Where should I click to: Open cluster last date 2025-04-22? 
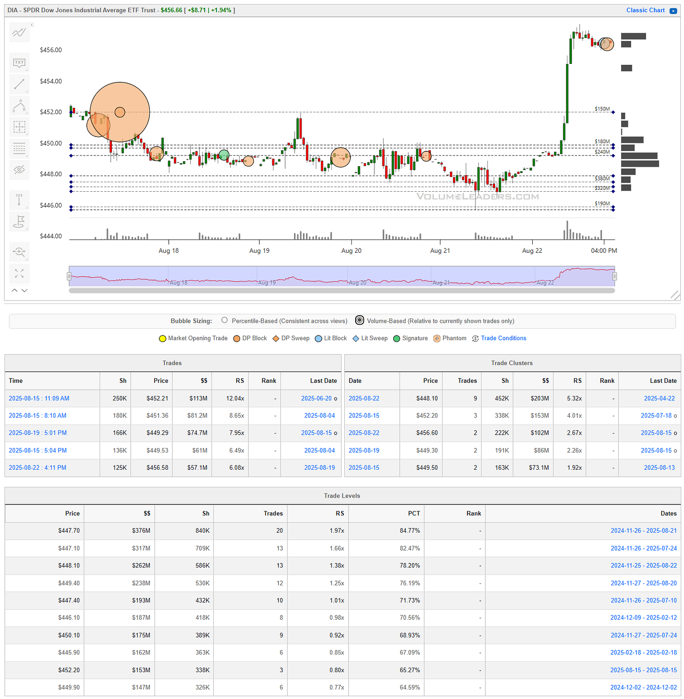coord(659,398)
